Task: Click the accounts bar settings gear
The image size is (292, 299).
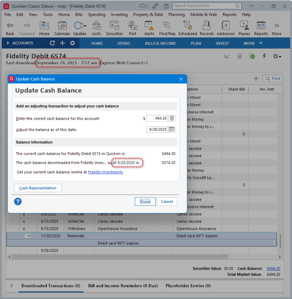Action: coord(72,43)
